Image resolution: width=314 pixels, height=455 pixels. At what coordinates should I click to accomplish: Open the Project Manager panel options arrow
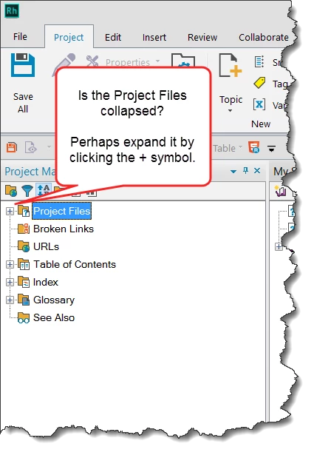[233, 172]
